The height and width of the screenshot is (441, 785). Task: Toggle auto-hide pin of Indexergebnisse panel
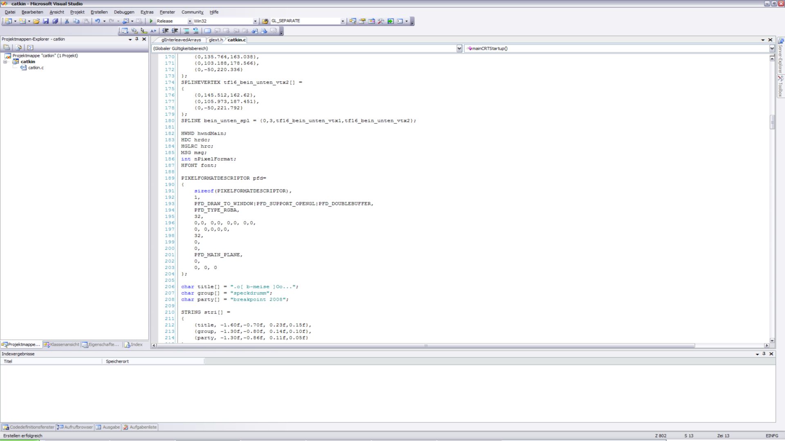(764, 354)
